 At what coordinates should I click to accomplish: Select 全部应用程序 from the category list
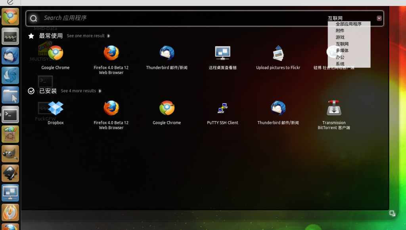(x=349, y=24)
